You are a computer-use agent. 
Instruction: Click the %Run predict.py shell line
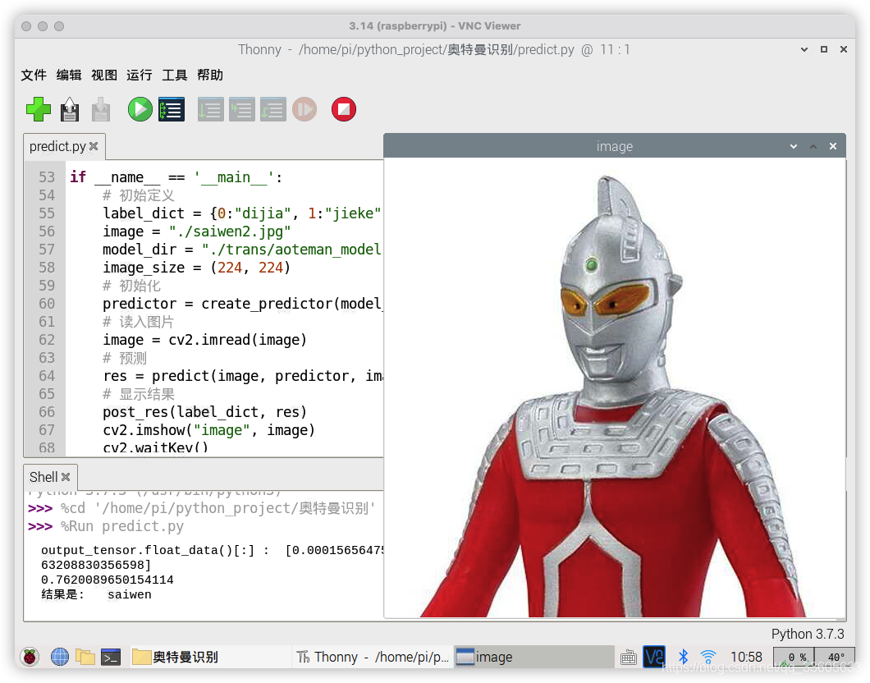pyautogui.click(x=122, y=526)
